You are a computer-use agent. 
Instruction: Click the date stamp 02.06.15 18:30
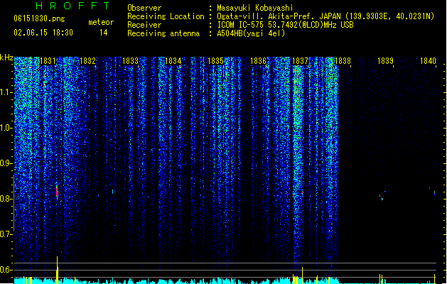coord(43,33)
